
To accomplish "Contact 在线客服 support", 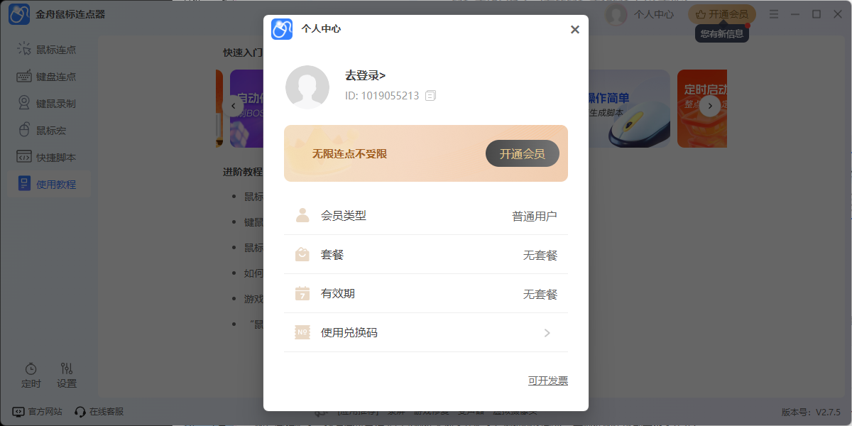I will 99,411.
